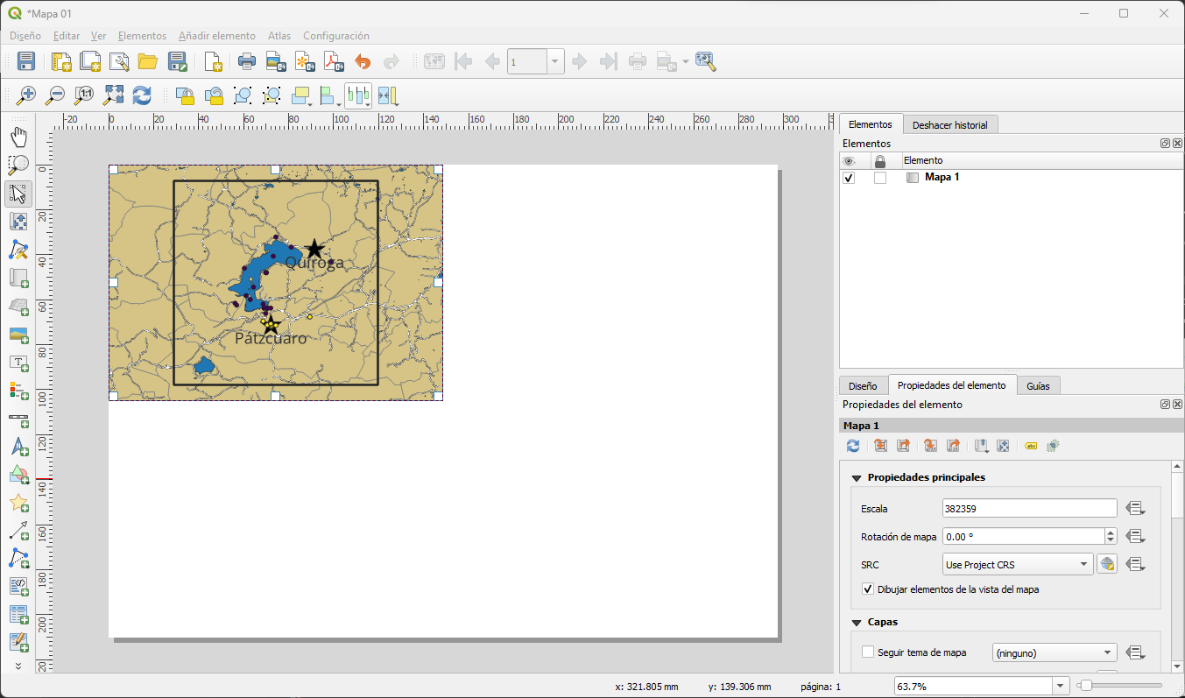Image resolution: width=1185 pixels, height=698 pixels.
Task: Switch to the Diseño panel tab
Action: [x=863, y=385]
